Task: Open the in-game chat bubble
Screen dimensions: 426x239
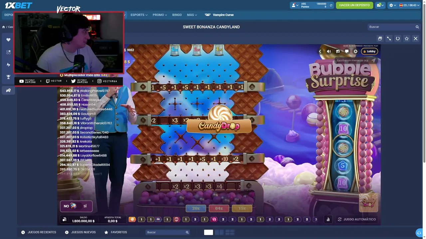Action: (x=347, y=51)
